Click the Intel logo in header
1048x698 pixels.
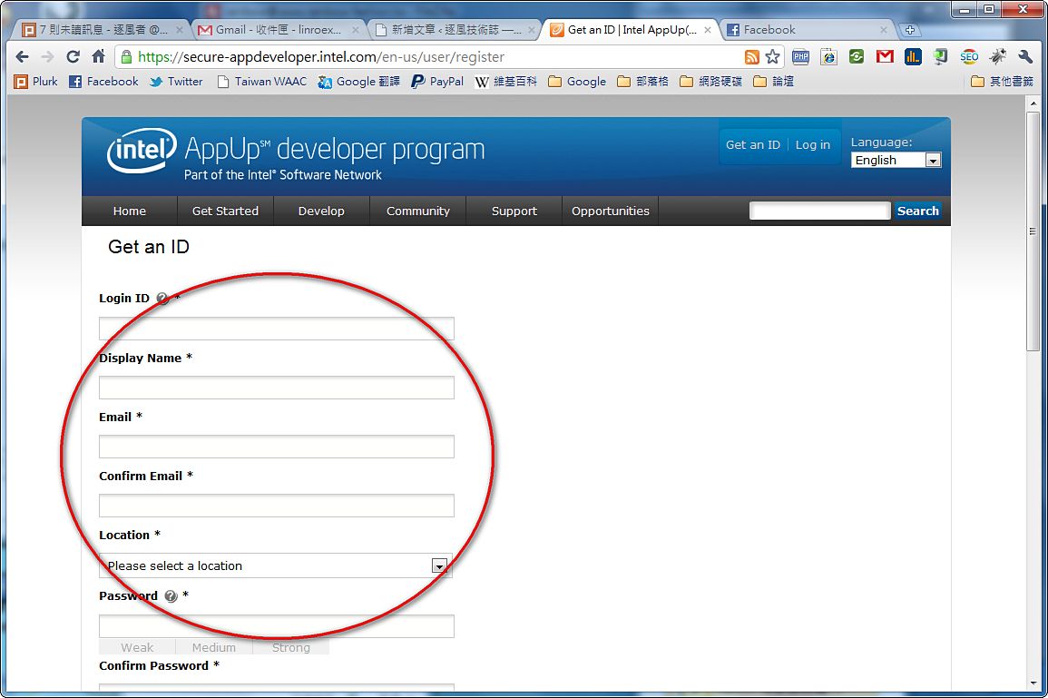tap(142, 150)
